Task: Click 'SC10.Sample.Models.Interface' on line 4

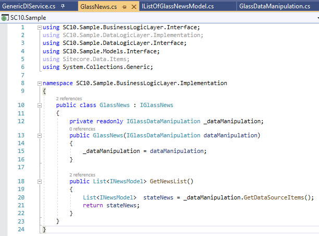Action: (x=109, y=51)
